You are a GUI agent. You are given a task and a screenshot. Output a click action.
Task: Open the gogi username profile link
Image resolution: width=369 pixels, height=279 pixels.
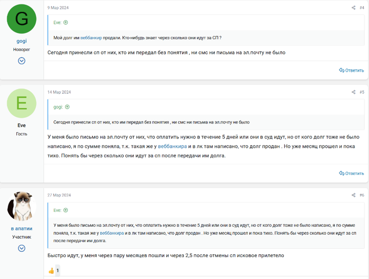tap(22, 41)
